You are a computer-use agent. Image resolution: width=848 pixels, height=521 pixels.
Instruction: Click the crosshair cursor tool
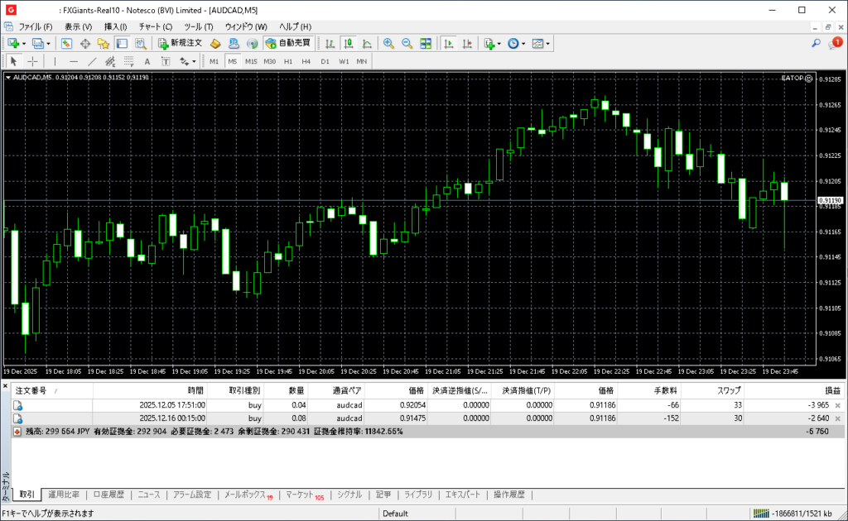click(32, 61)
